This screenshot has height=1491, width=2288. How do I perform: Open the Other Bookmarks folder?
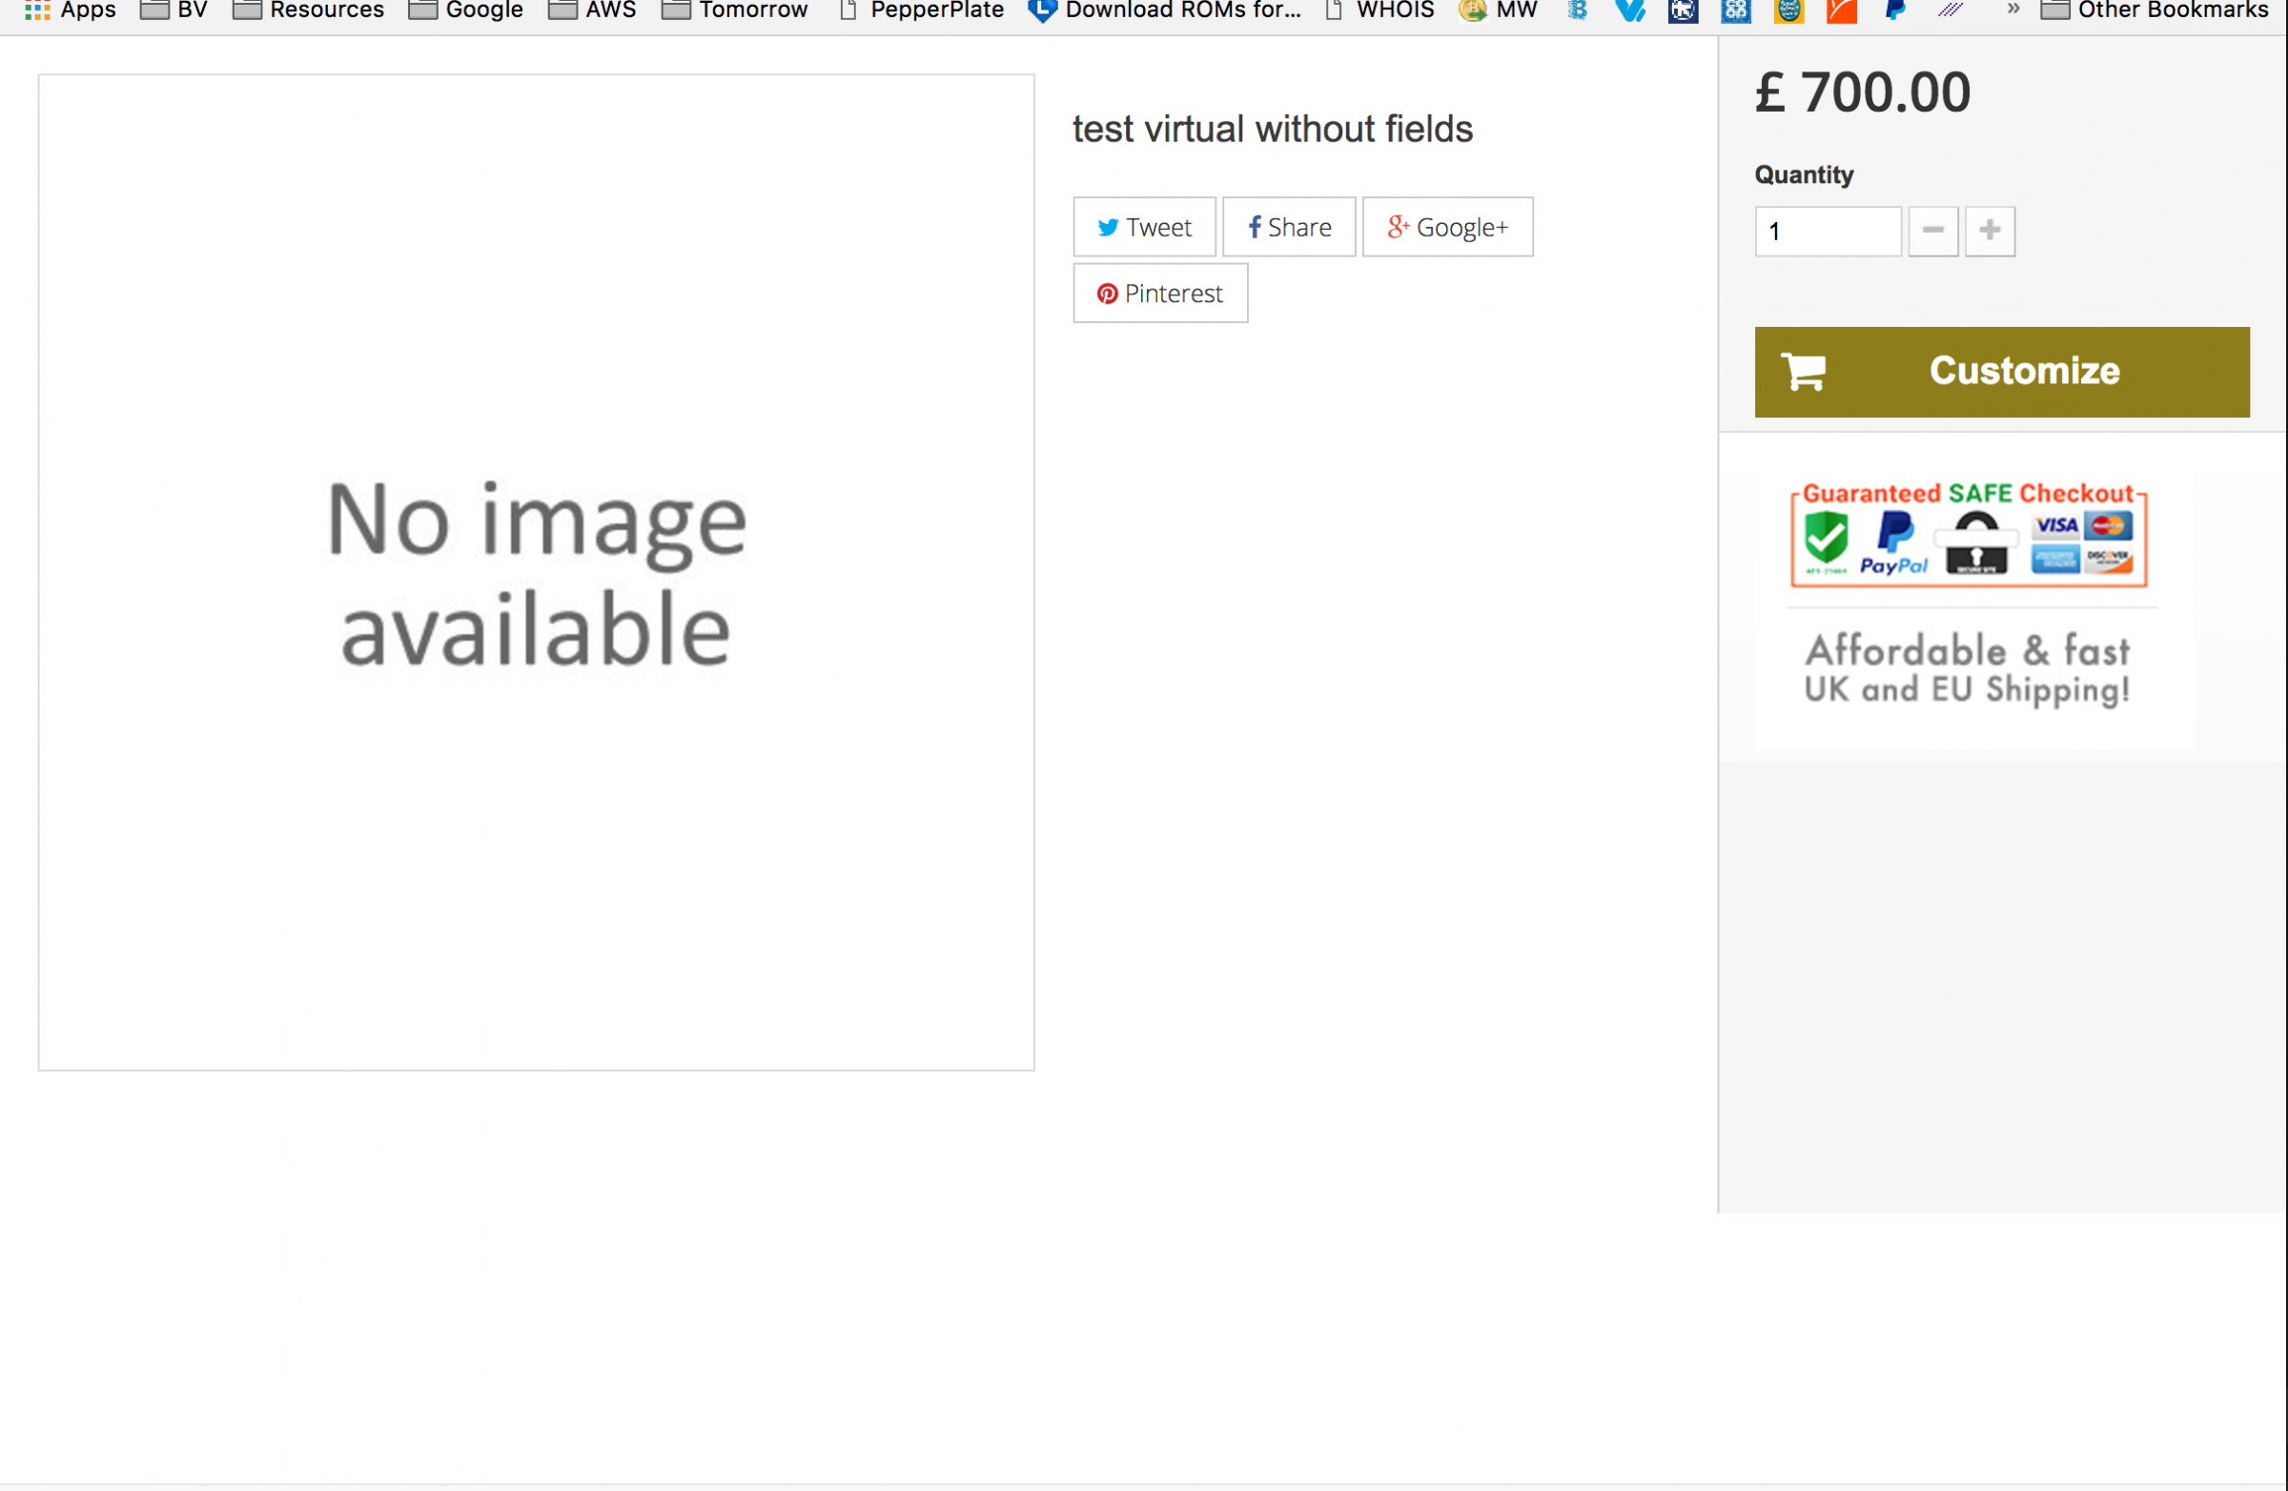pos(2155,10)
